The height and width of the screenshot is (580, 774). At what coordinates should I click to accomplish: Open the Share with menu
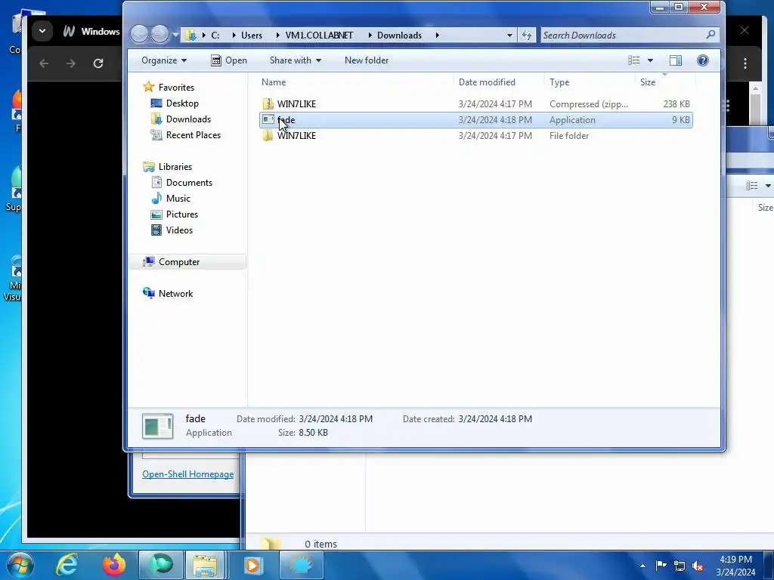296,60
